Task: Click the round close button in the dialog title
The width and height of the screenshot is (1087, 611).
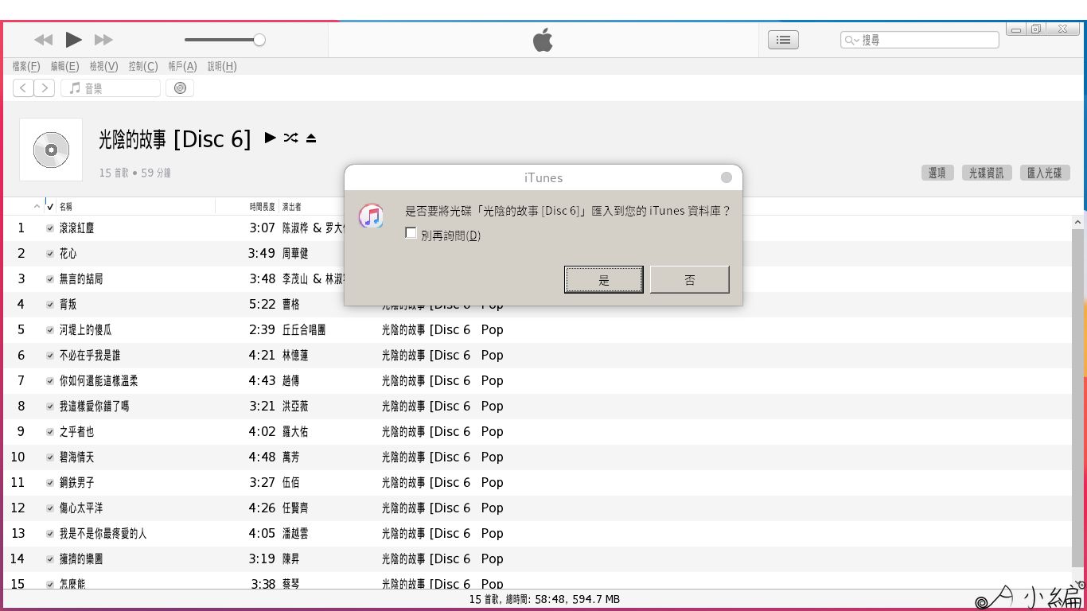Action: pos(727,177)
